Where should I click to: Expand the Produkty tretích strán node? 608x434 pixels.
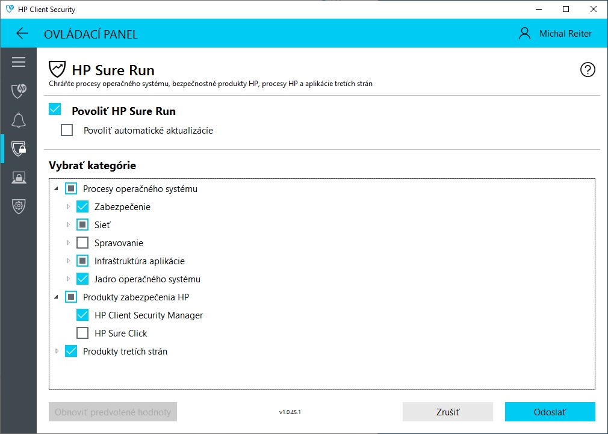[57, 352]
